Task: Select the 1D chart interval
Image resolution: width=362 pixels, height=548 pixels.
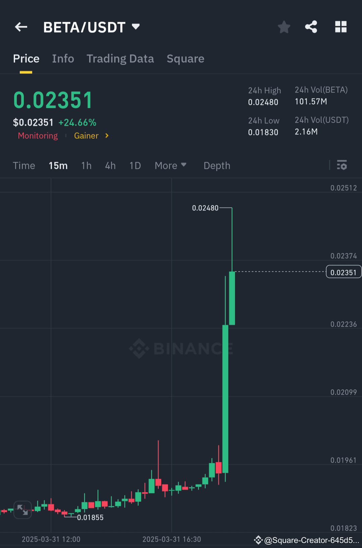Action: pos(135,165)
